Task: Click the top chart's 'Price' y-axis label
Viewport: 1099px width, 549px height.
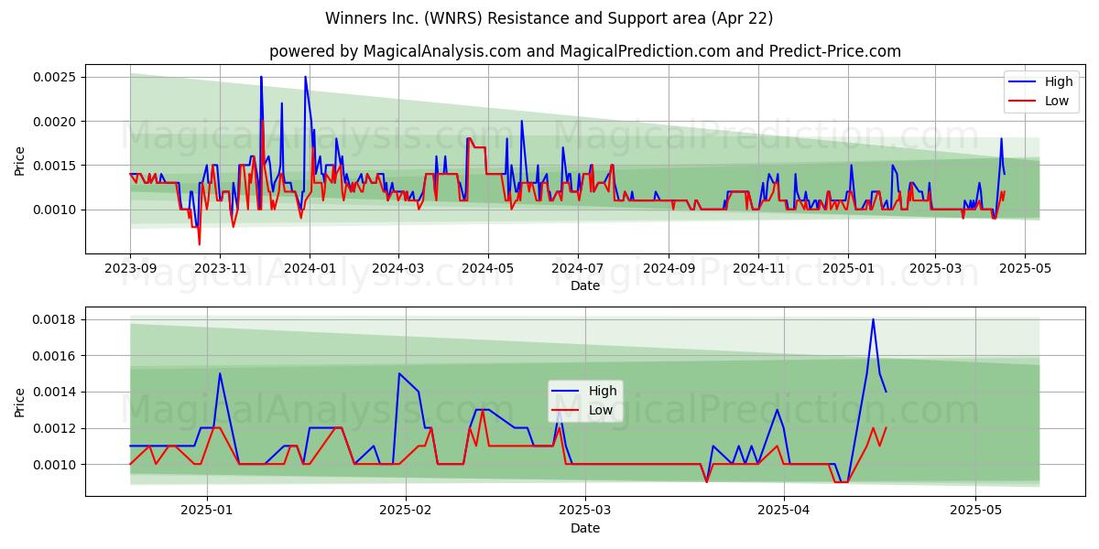Action: pos(20,158)
